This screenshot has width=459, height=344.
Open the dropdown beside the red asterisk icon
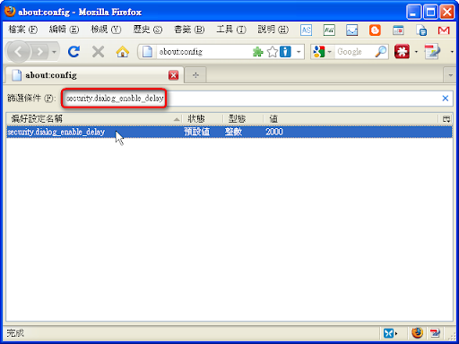[x=416, y=52]
